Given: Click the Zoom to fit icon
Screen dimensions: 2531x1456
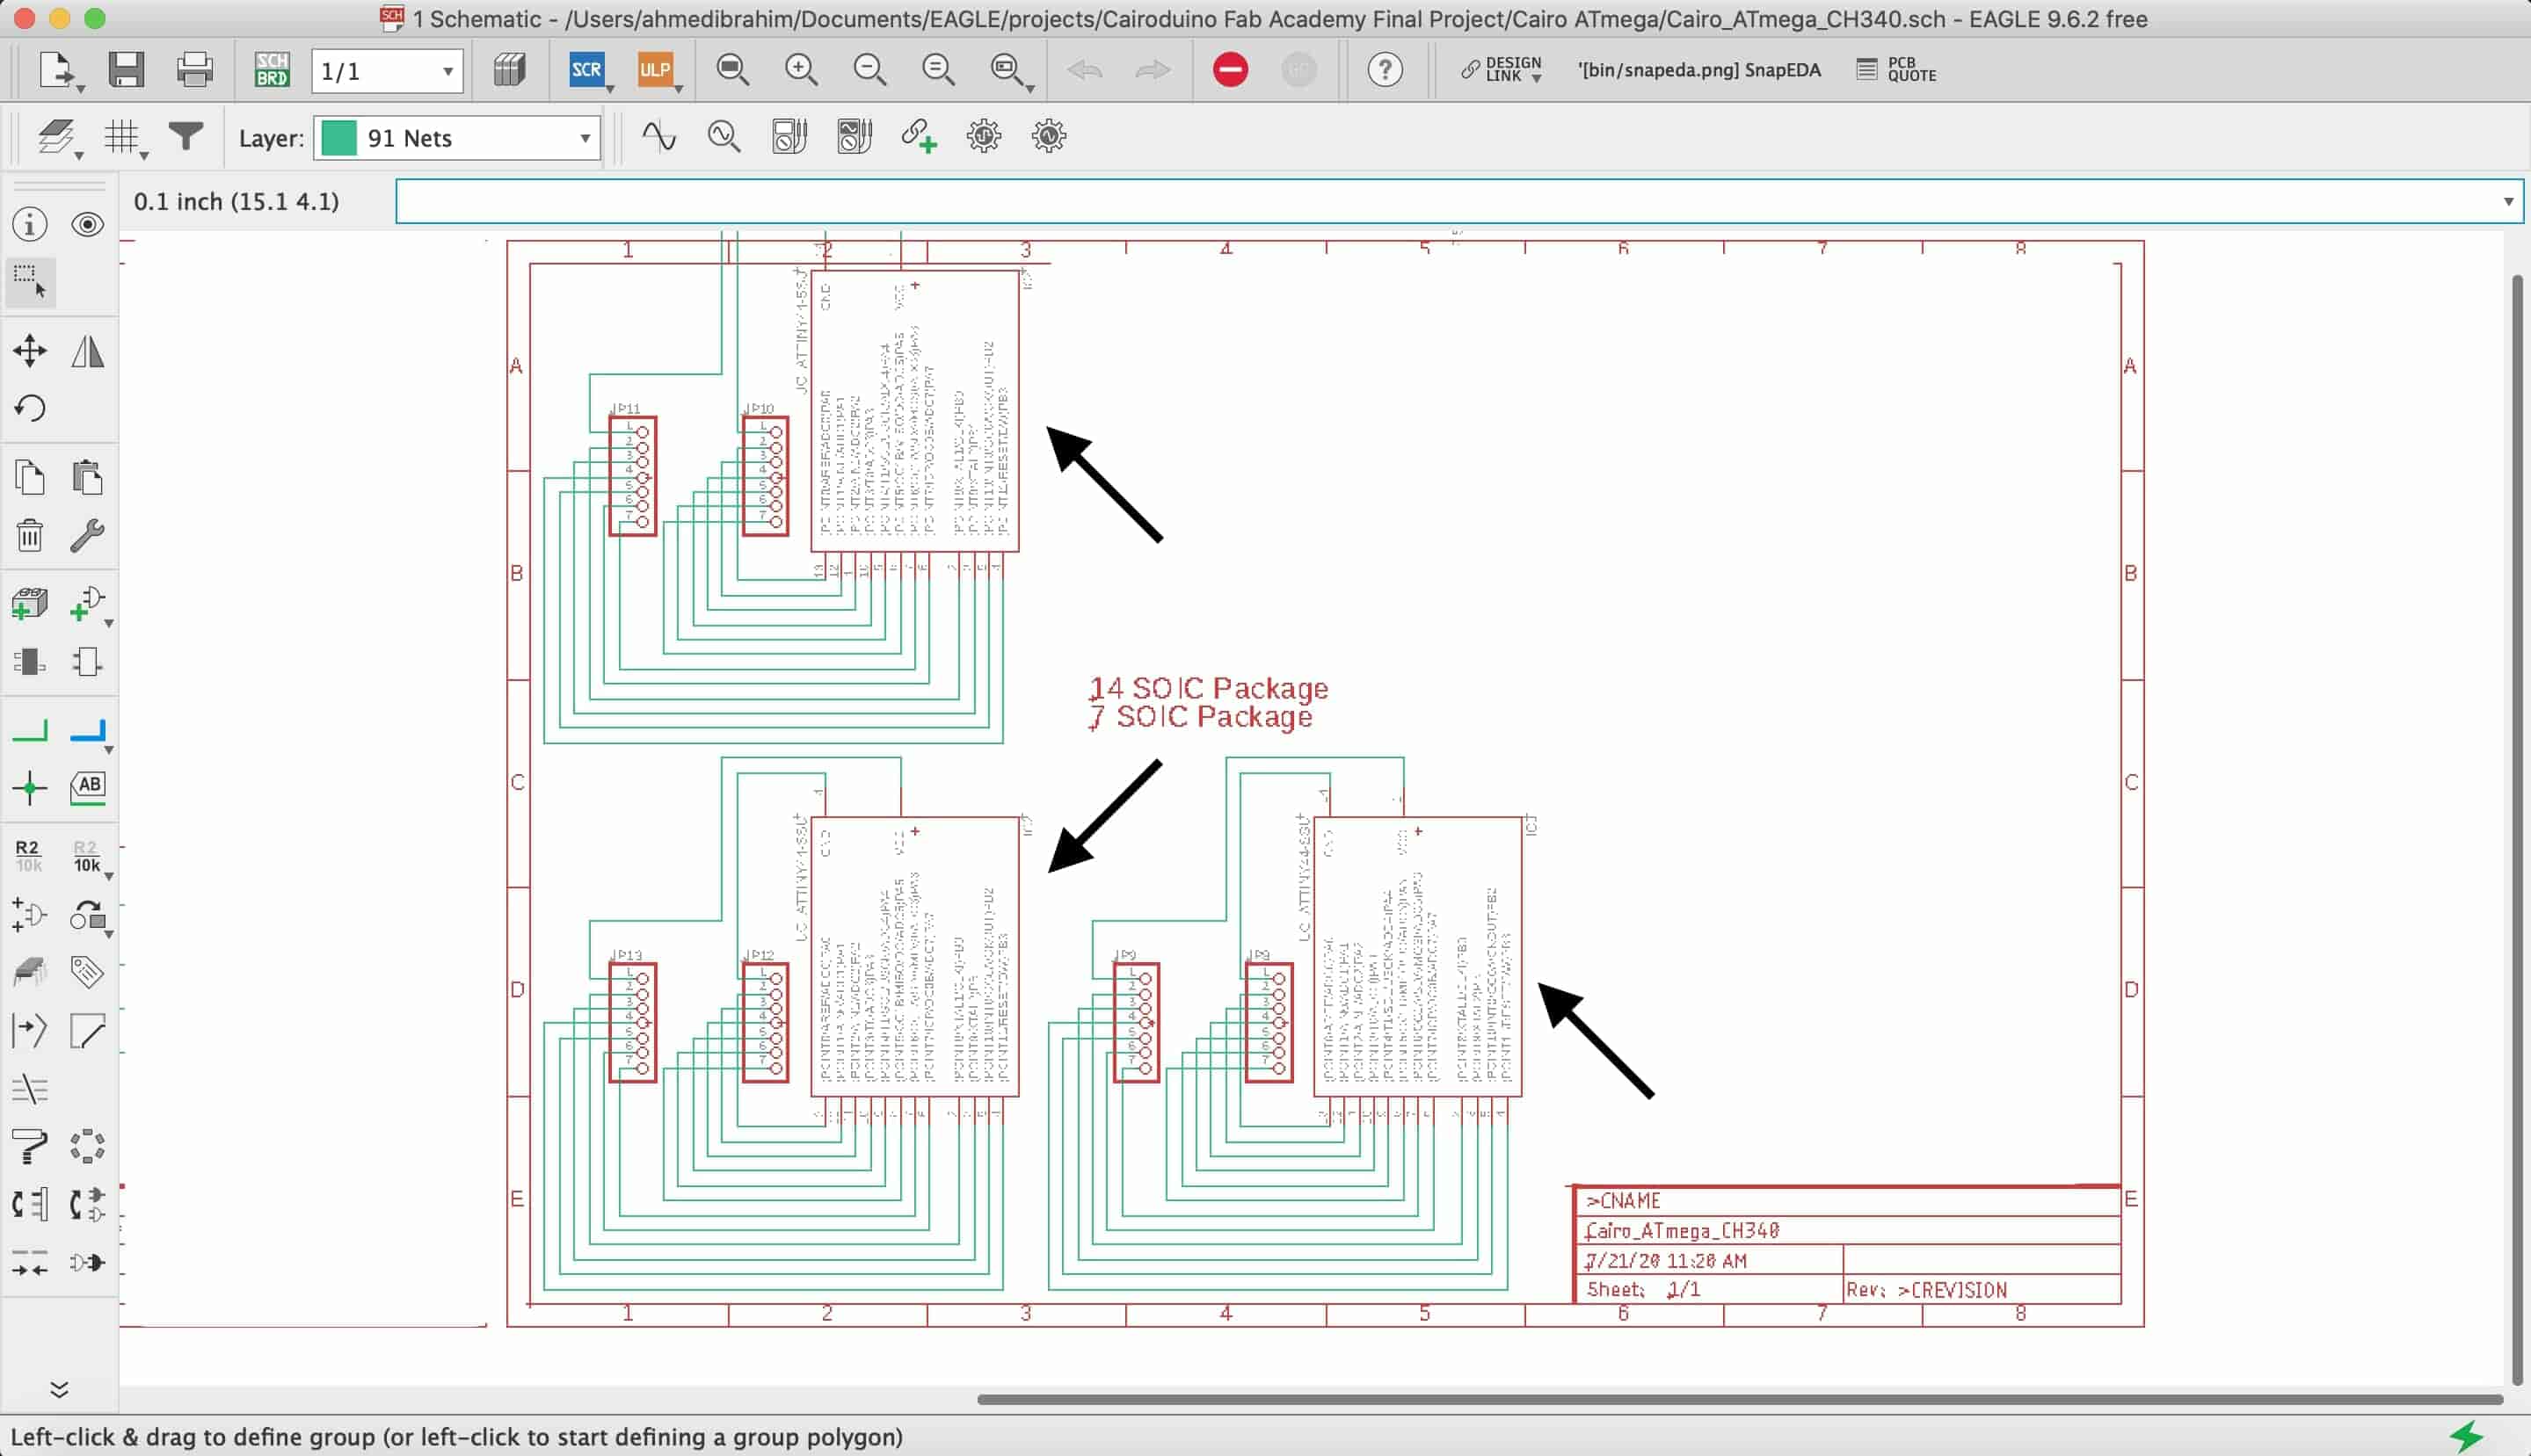Looking at the screenshot, I should [x=733, y=70].
